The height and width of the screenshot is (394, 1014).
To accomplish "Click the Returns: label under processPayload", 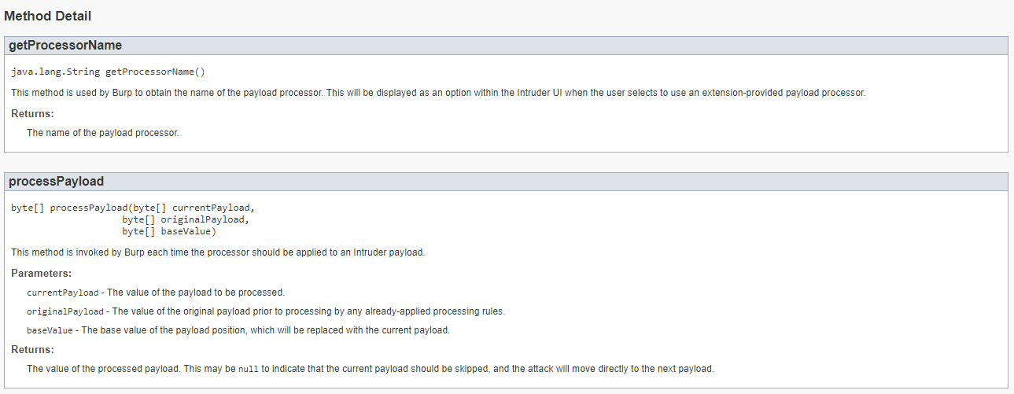I will [32, 349].
